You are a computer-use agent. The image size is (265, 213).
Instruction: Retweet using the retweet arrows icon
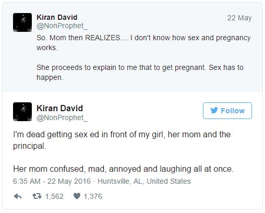click(x=37, y=196)
